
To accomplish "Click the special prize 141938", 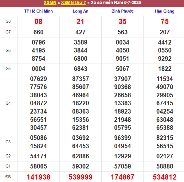I will point(38,177).
